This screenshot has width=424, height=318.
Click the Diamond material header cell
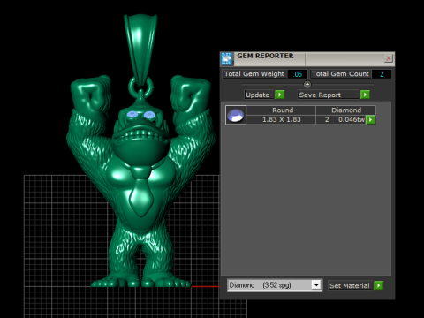346,110
